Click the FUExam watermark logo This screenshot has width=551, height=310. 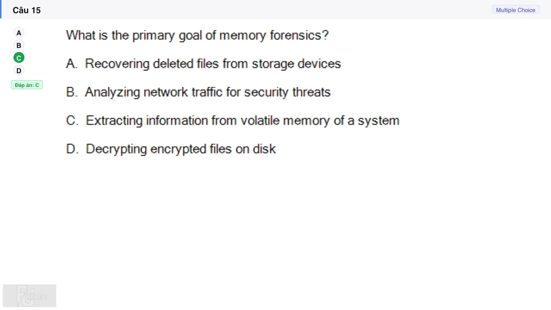[30, 296]
